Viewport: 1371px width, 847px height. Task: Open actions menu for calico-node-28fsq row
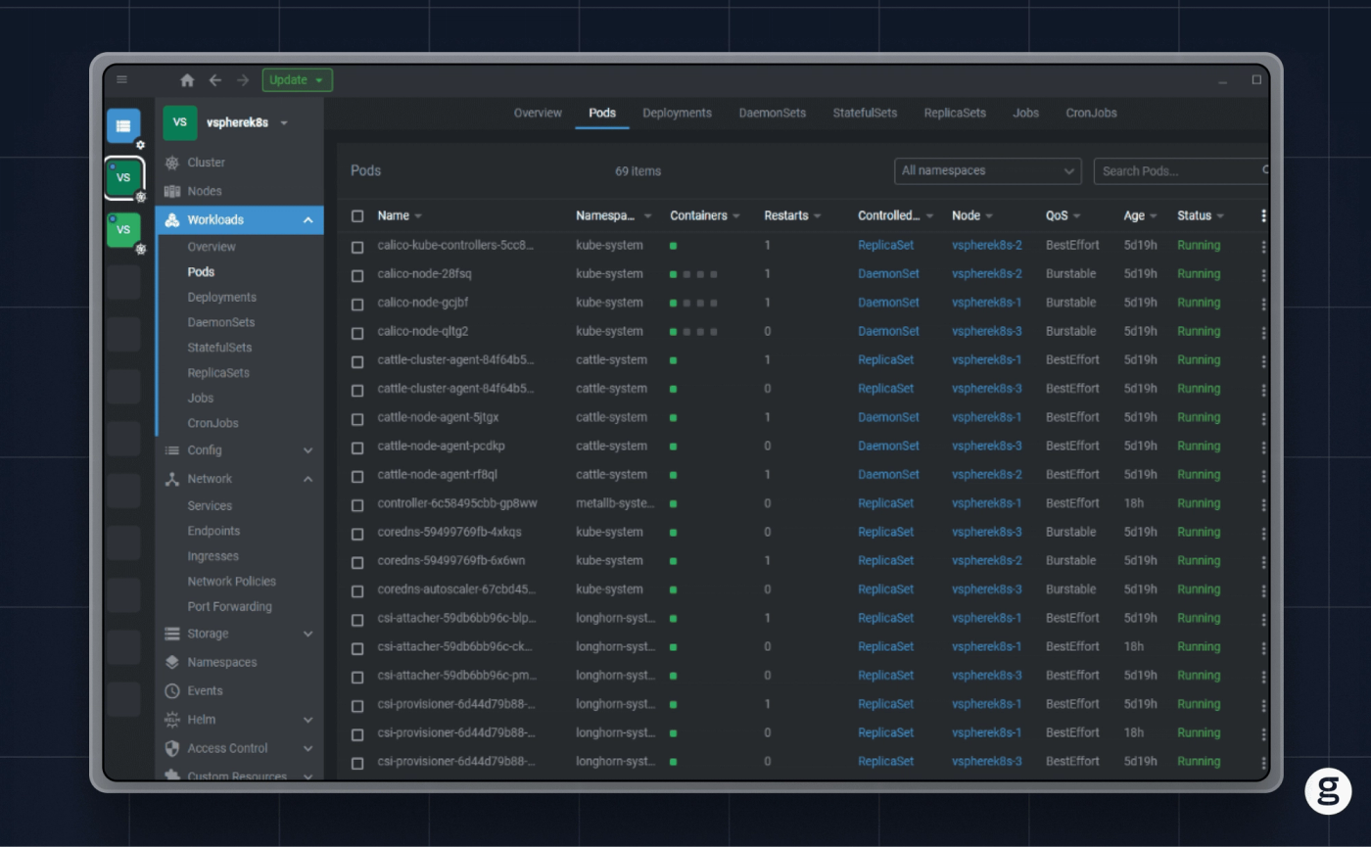click(1263, 275)
